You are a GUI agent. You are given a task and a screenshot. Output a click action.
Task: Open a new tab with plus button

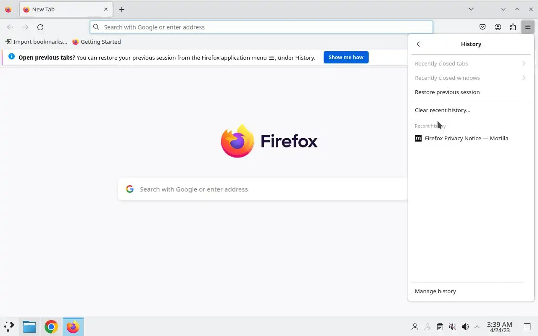coord(121,9)
